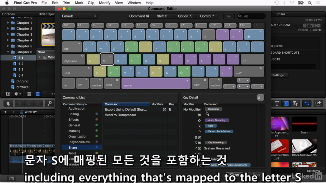Click the keyboard highlight icon button

(x=229, y=16)
